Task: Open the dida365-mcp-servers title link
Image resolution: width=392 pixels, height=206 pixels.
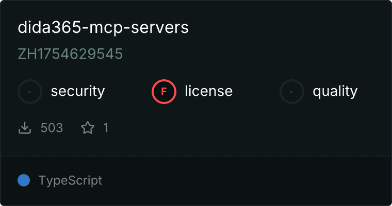Action: (103, 27)
